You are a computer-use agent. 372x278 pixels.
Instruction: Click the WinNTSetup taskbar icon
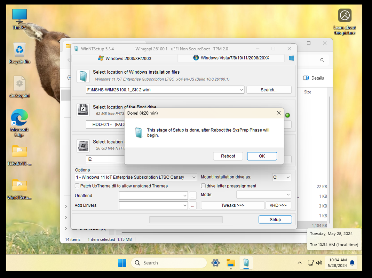(x=246, y=263)
